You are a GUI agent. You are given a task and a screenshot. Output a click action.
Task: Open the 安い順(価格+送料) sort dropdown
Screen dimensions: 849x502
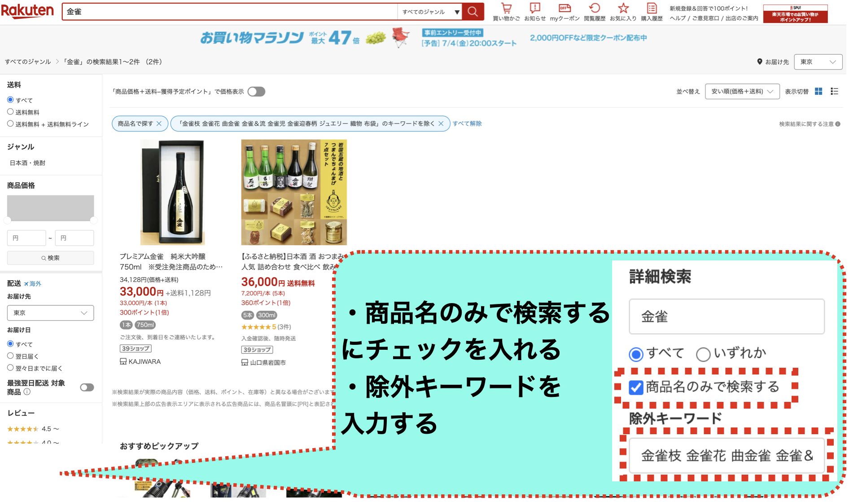coord(742,91)
